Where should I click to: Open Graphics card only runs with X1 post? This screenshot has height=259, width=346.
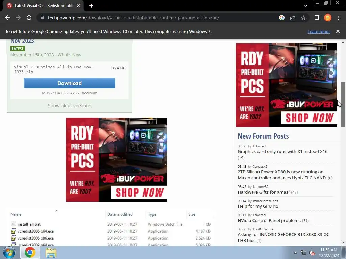click(282, 151)
